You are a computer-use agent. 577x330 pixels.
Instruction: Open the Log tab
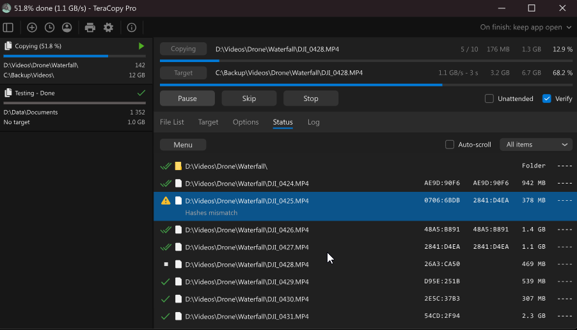(313, 122)
